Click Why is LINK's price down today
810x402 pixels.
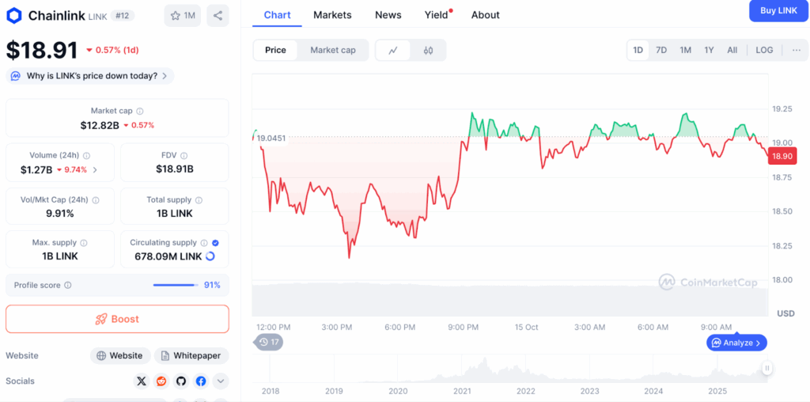[x=90, y=76]
